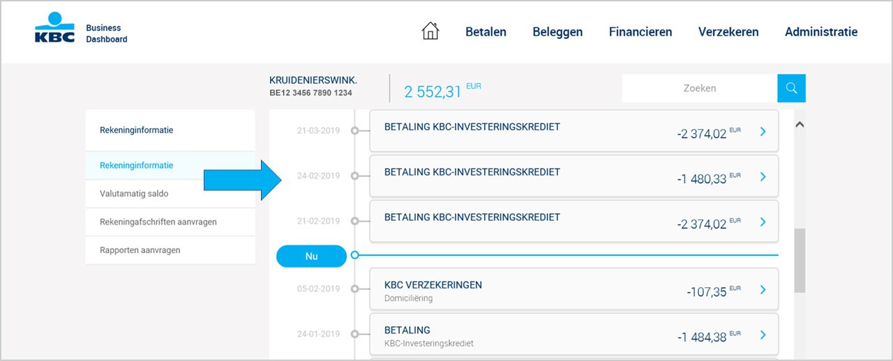Click the blue Nu timeline button

311,256
